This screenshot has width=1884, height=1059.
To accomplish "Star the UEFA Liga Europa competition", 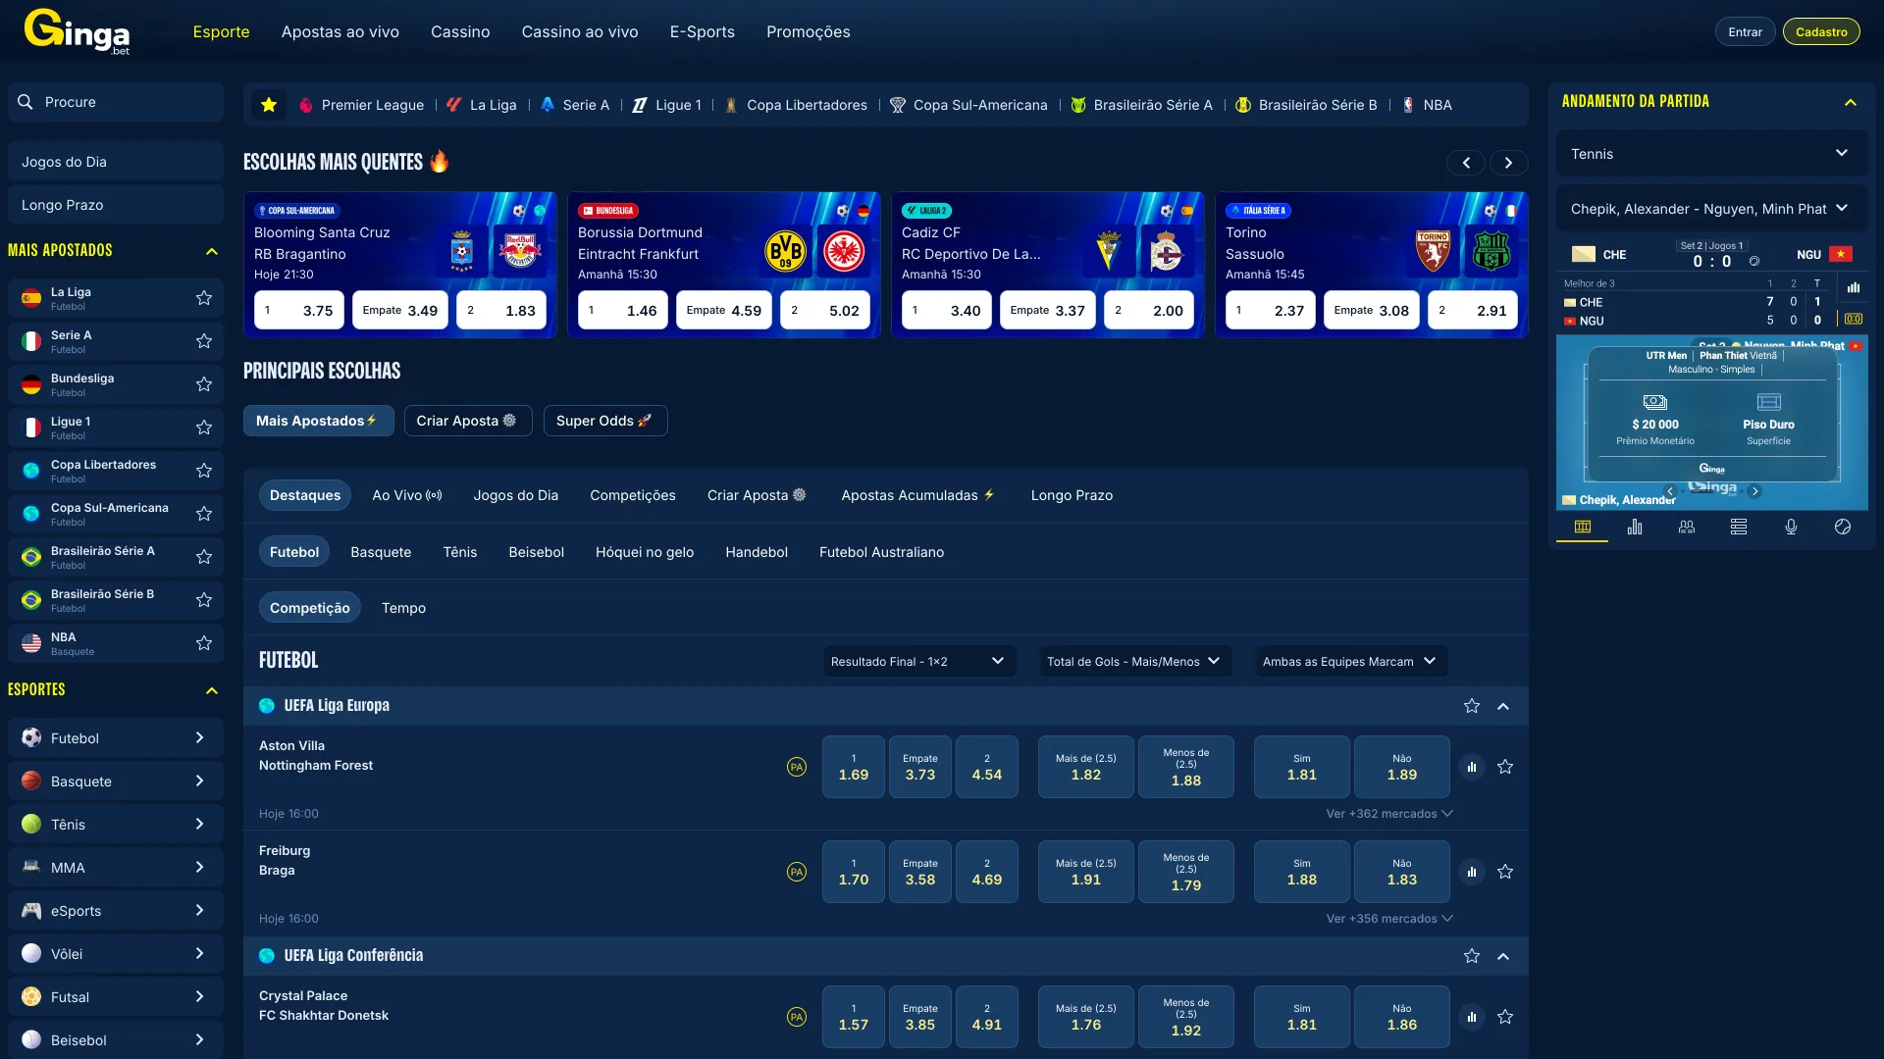I will [1471, 706].
